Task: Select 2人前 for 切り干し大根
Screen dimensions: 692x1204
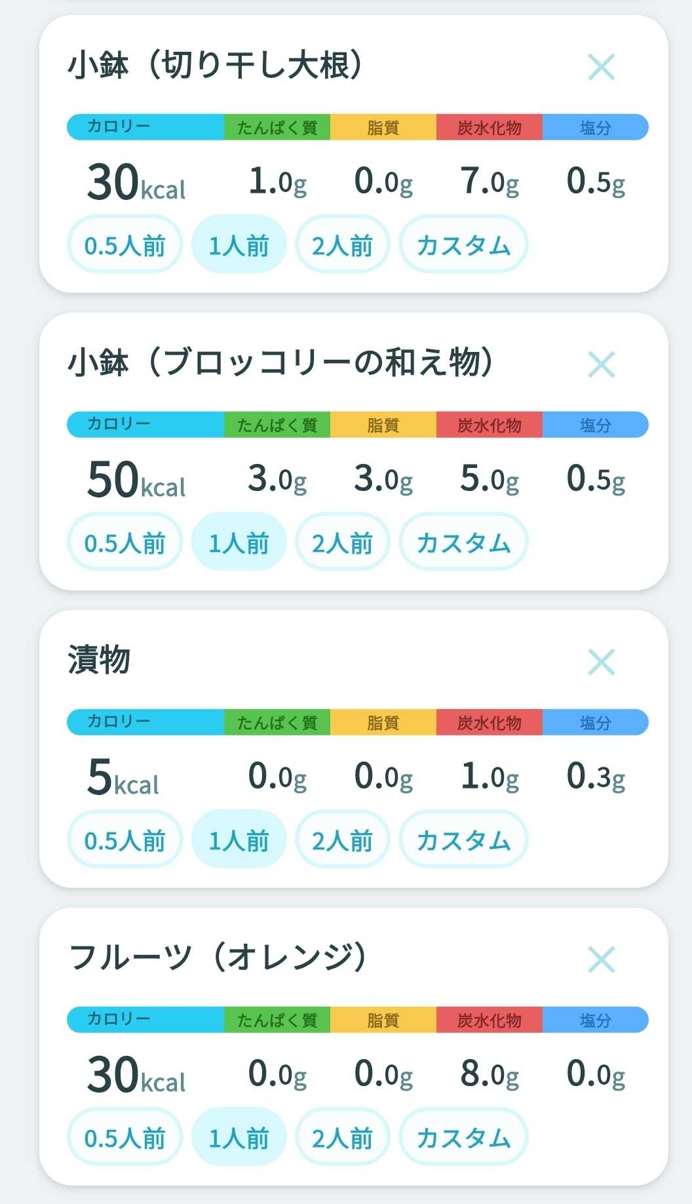Action: point(342,244)
